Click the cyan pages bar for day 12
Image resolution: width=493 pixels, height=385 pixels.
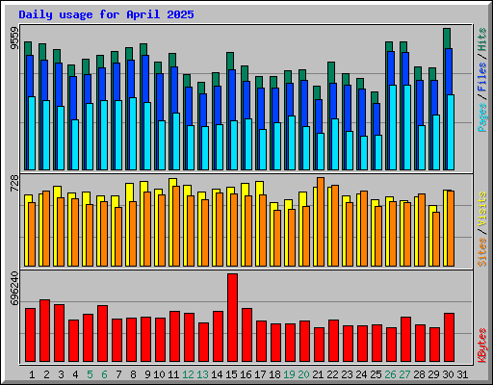point(191,147)
